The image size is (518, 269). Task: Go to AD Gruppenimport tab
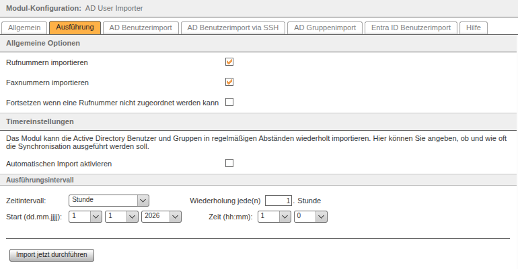tap(325, 28)
